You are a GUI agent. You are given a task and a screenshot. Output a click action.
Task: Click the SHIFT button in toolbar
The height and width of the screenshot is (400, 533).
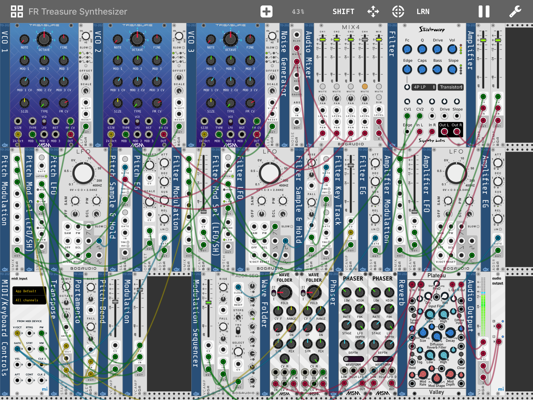[x=343, y=11]
